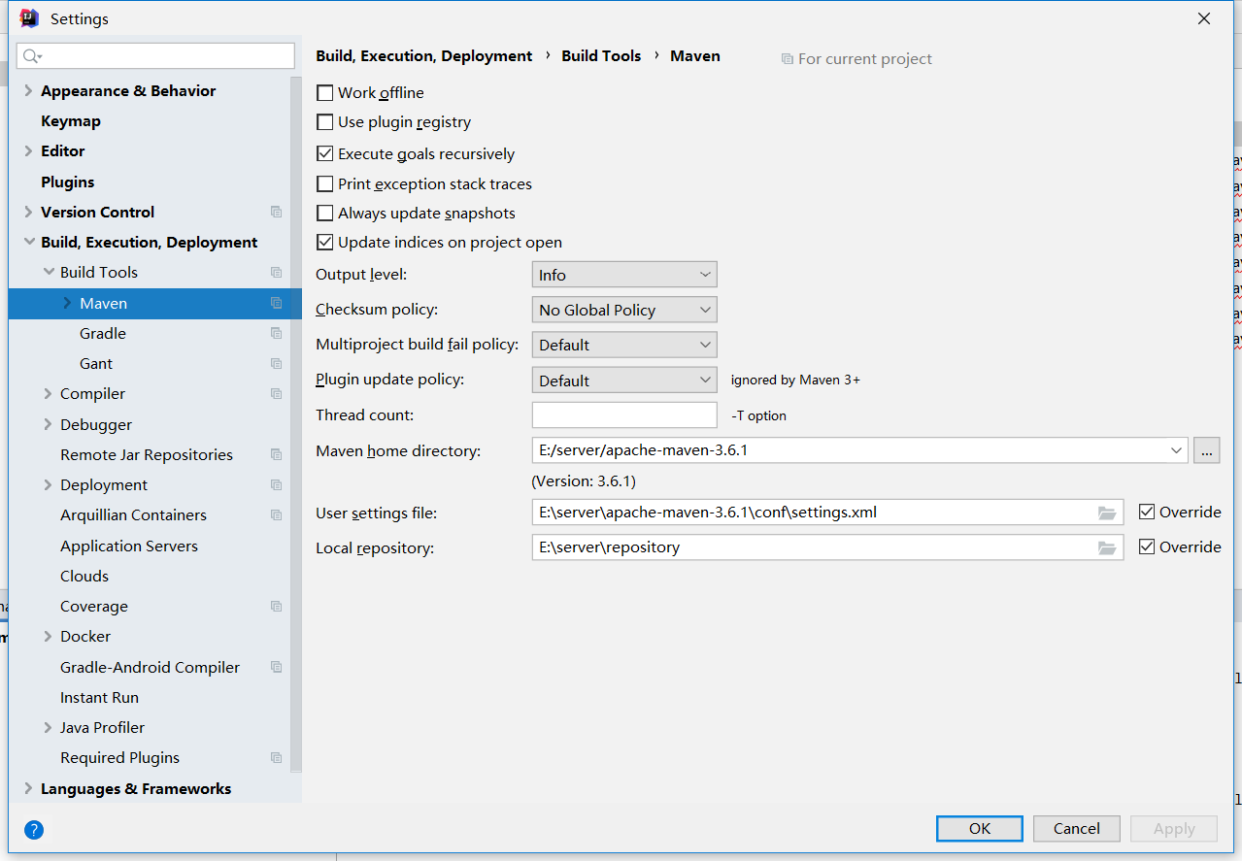Click the browse ellipsis button for Maven home
This screenshot has width=1242, height=861.
[1206, 450]
